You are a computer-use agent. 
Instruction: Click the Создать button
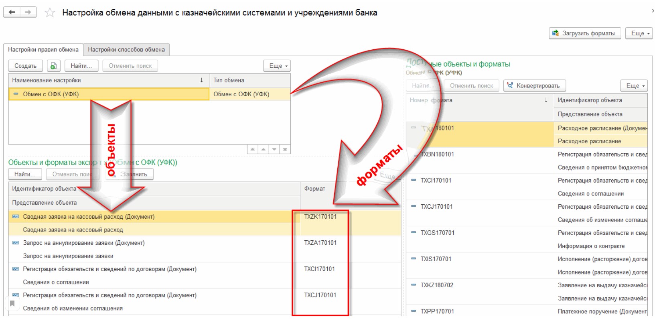tap(25, 66)
